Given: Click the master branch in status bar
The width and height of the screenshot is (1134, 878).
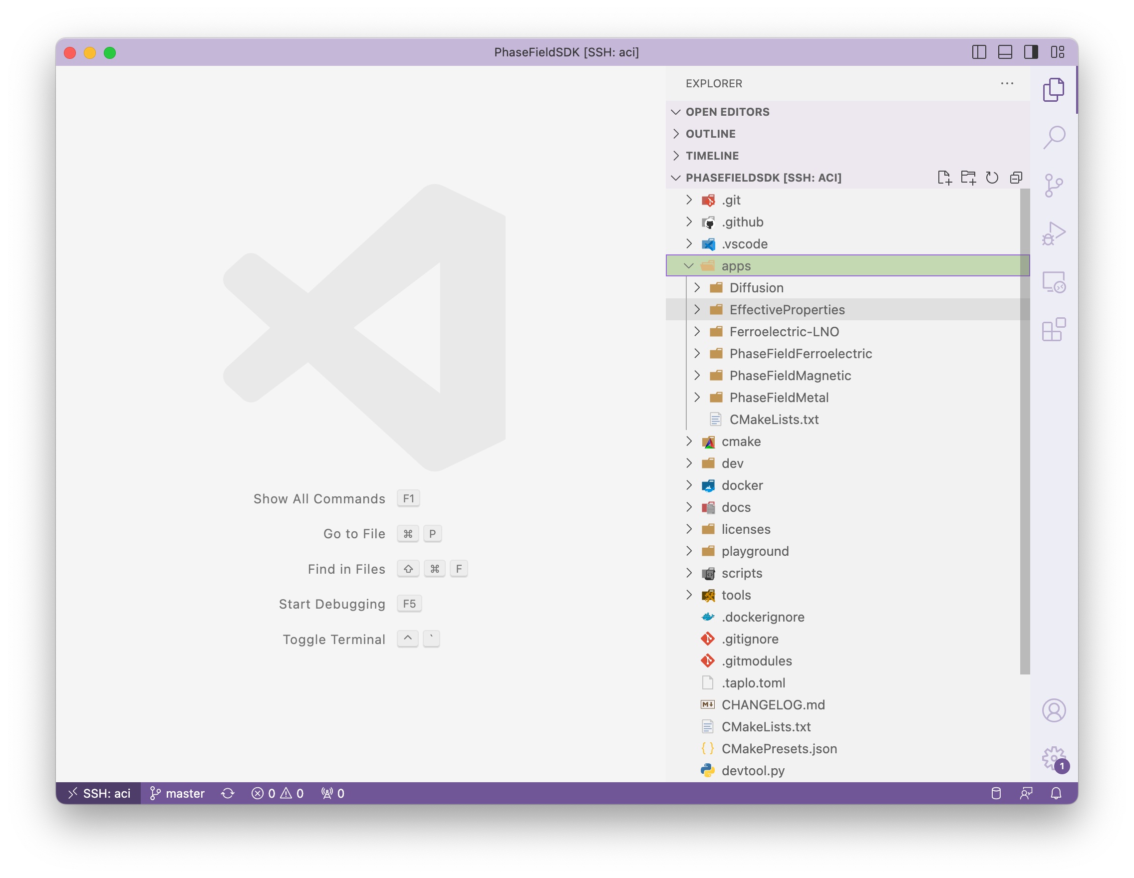Looking at the screenshot, I should click(x=177, y=793).
